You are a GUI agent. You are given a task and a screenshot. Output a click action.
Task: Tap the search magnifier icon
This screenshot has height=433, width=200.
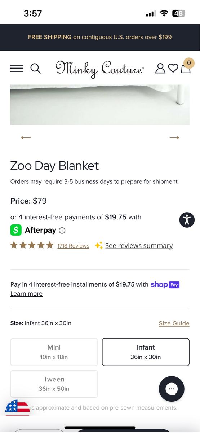35,68
